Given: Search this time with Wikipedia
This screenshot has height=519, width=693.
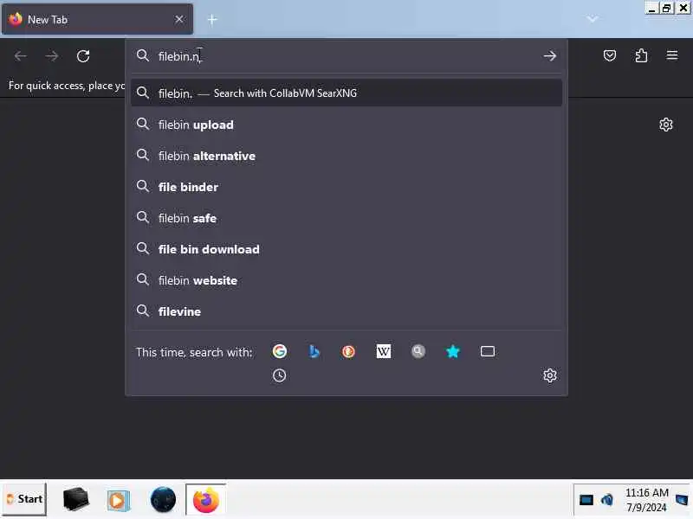Looking at the screenshot, I should coord(383,351).
